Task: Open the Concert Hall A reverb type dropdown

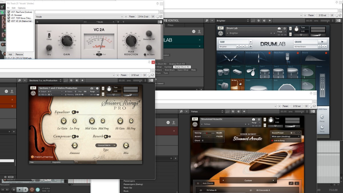Action: pos(106,145)
